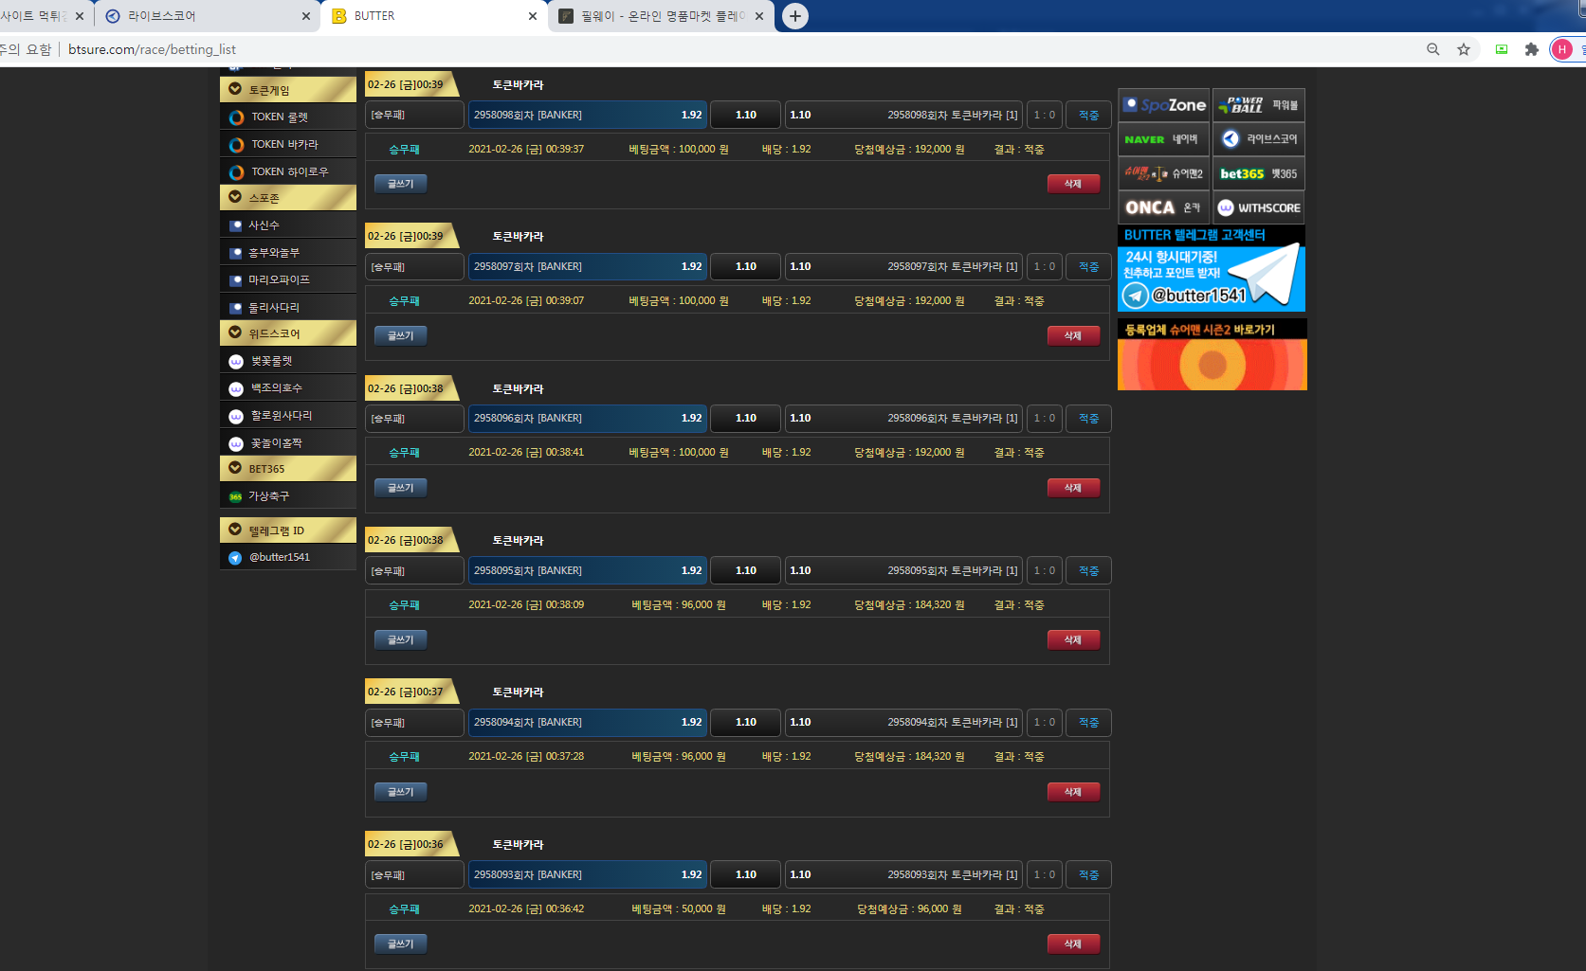Bookmark this page with the star icon
This screenshot has width=1586, height=971.
(x=1464, y=49)
